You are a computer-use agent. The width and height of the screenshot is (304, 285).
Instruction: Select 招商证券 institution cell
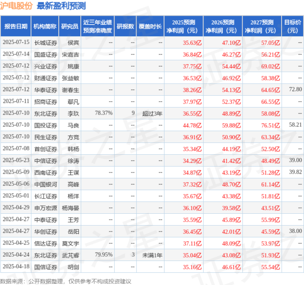pyautogui.click(x=46, y=102)
